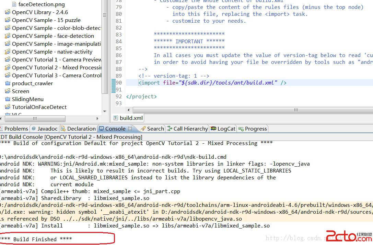This screenshot has width=373, height=245.
Task: Click the LogCat tab icon
Action: (213, 129)
